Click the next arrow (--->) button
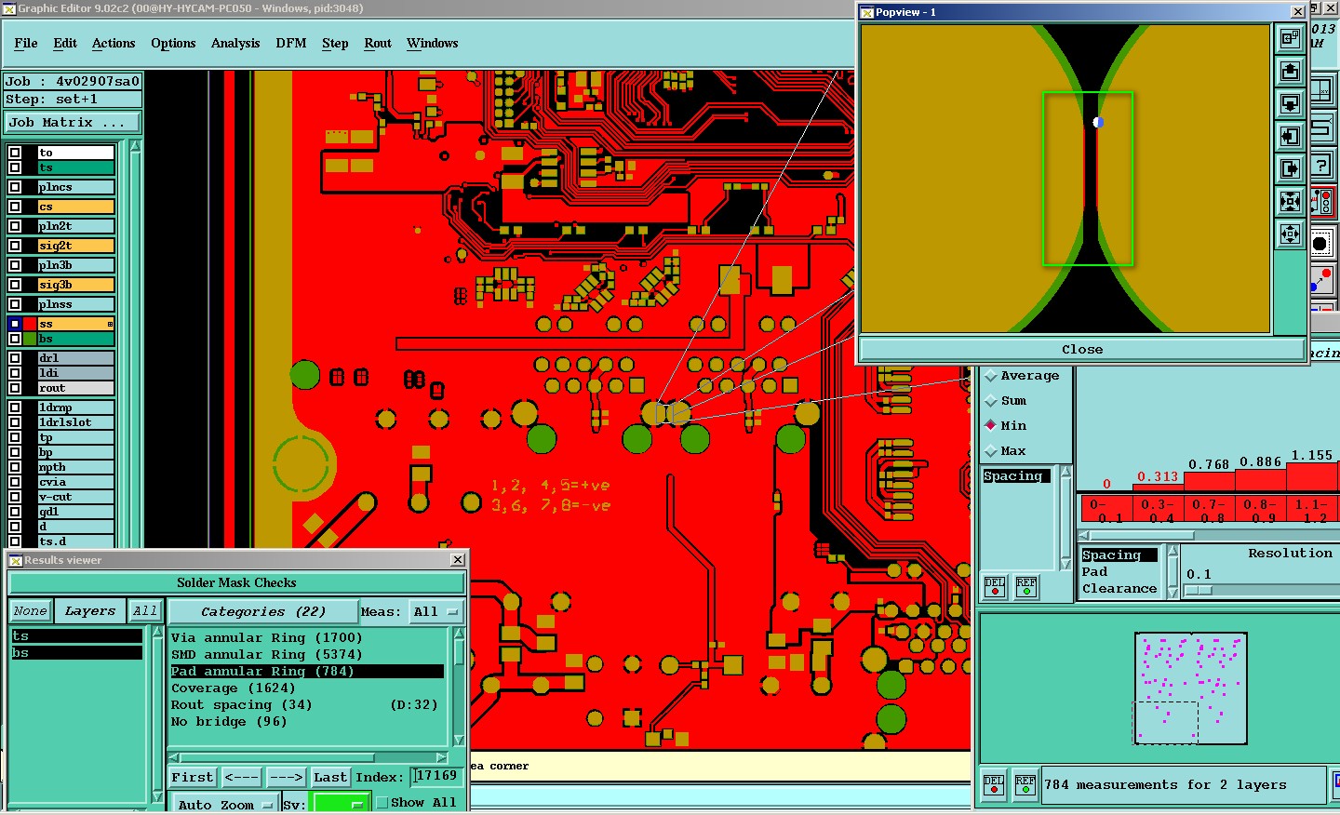 (286, 777)
